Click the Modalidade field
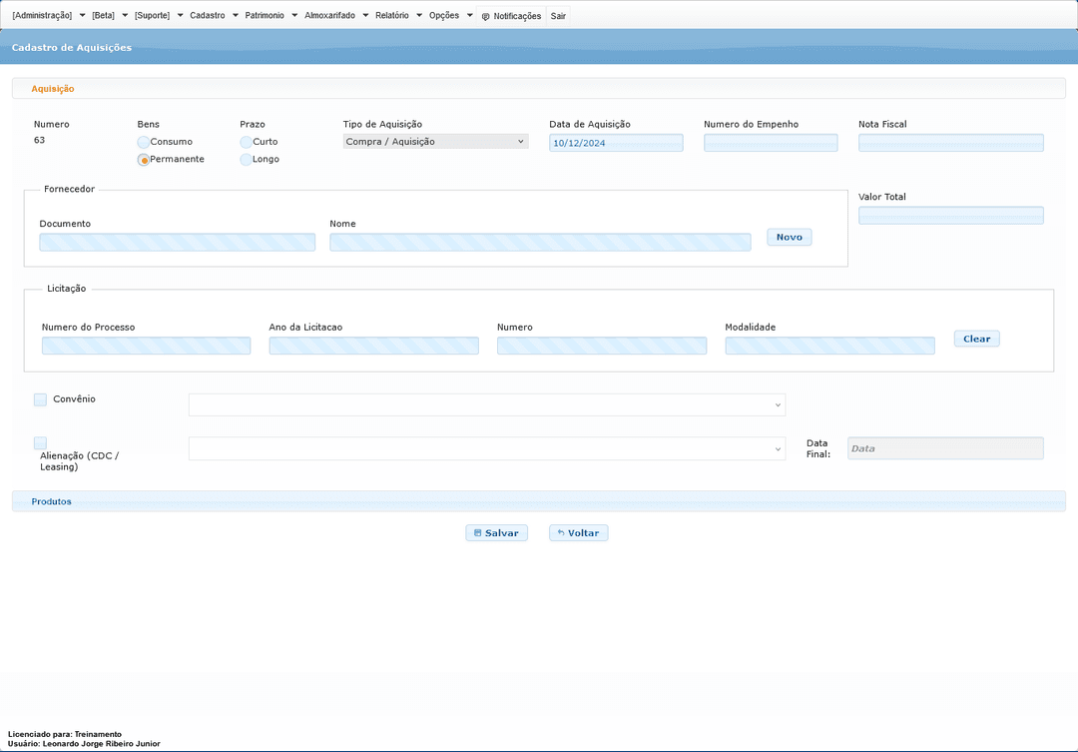Viewport: 1078px width, 752px height. (829, 346)
